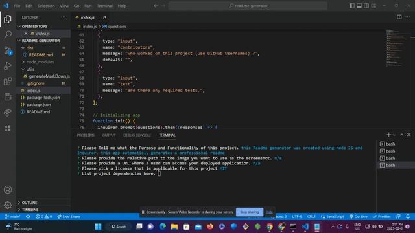
Task: Open Google Chrome from the taskbar
Action: [270, 227]
